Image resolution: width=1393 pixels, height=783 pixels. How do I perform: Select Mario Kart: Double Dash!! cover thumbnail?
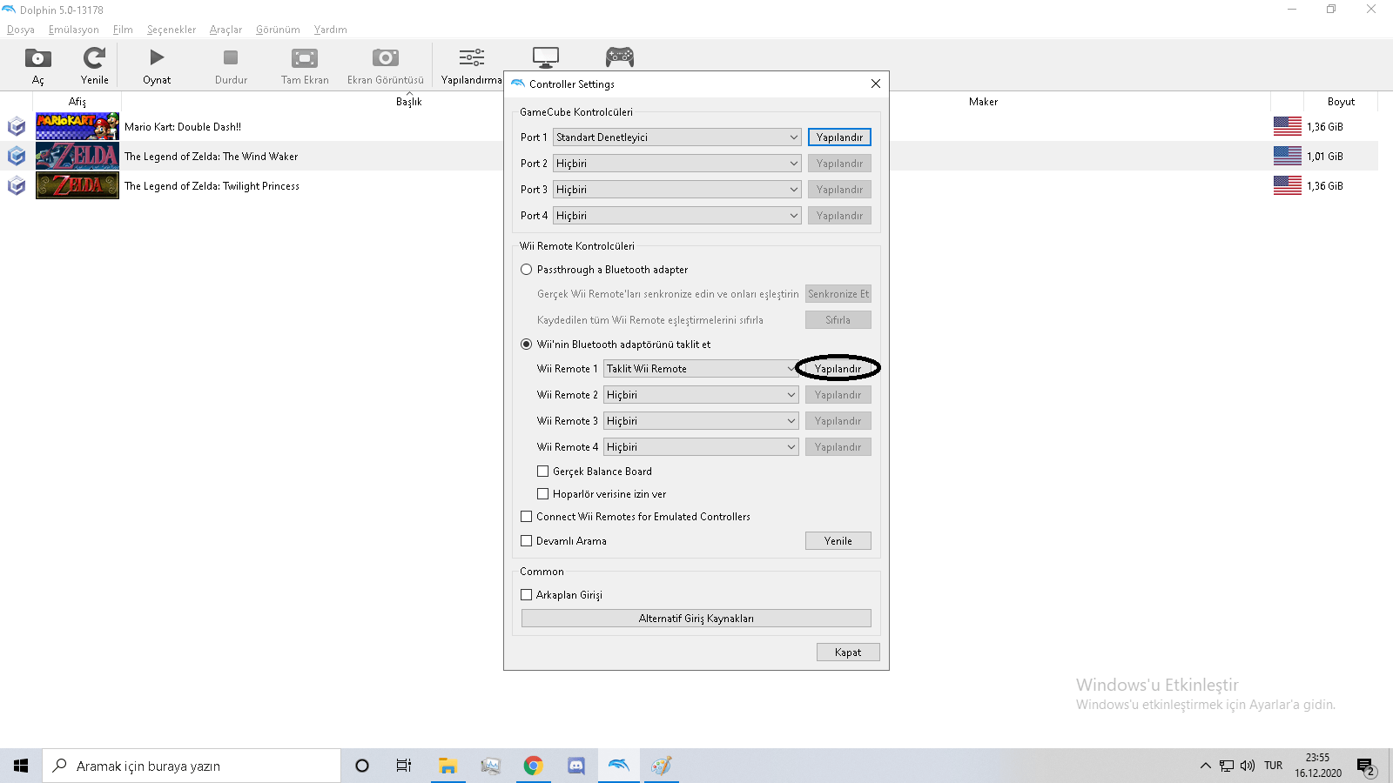click(77, 126)
